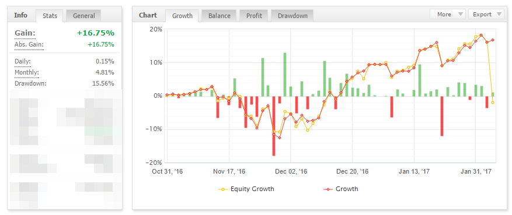Click the 20% y-axis label
This screenshot has width=512, height=215.
point(156,29)
